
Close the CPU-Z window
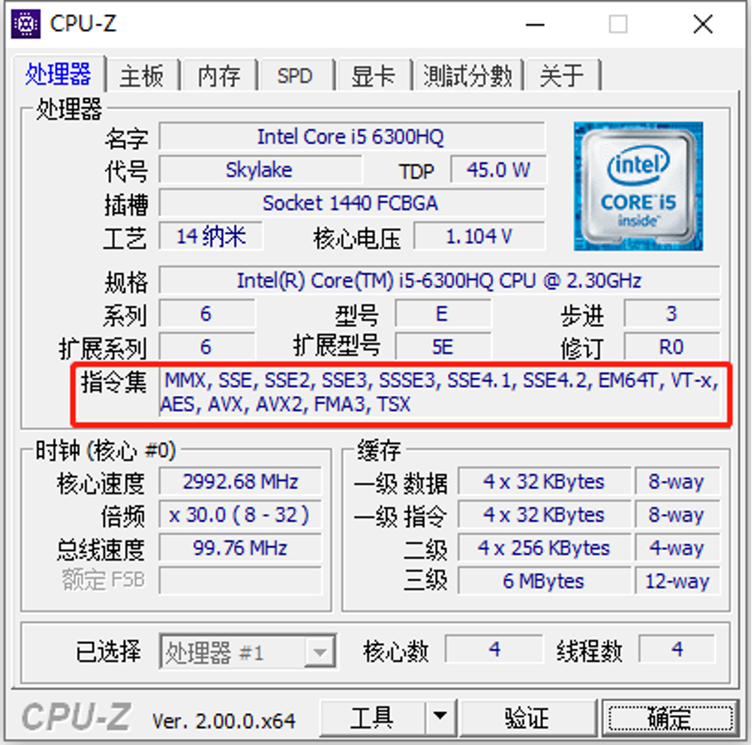(x=703, y=24)
